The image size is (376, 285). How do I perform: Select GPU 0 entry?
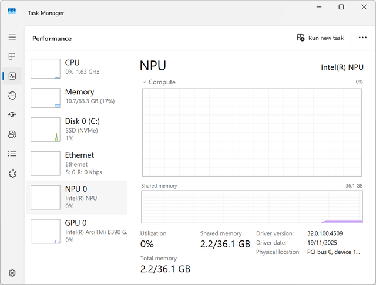point(76,232)
